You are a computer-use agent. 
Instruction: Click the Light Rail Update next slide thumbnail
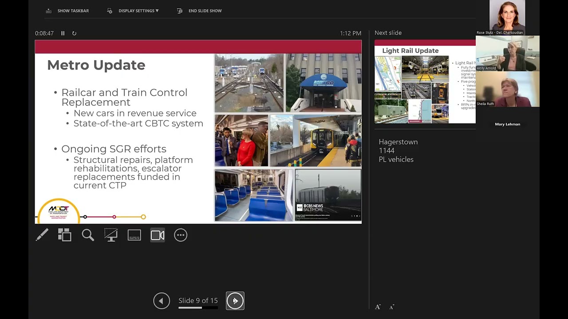click(x=425, y=82)
